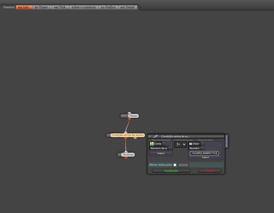Open the Variáveis side tab

pyautogui.click(x=226, y=141)
